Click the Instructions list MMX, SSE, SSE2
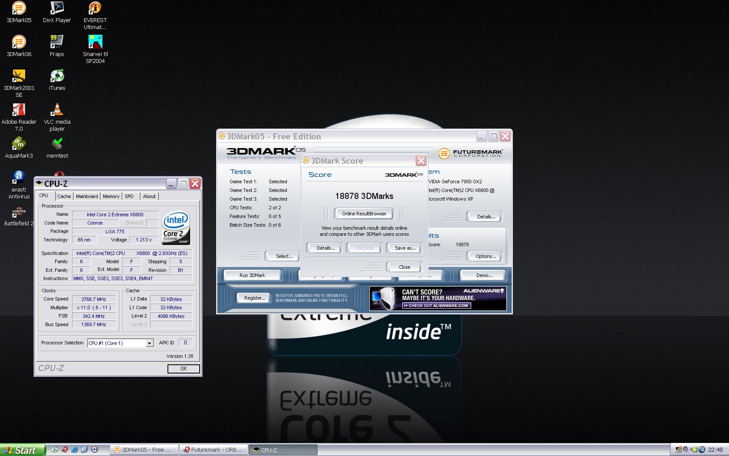This screenshot has width=729, height=456. pos(132,278)
